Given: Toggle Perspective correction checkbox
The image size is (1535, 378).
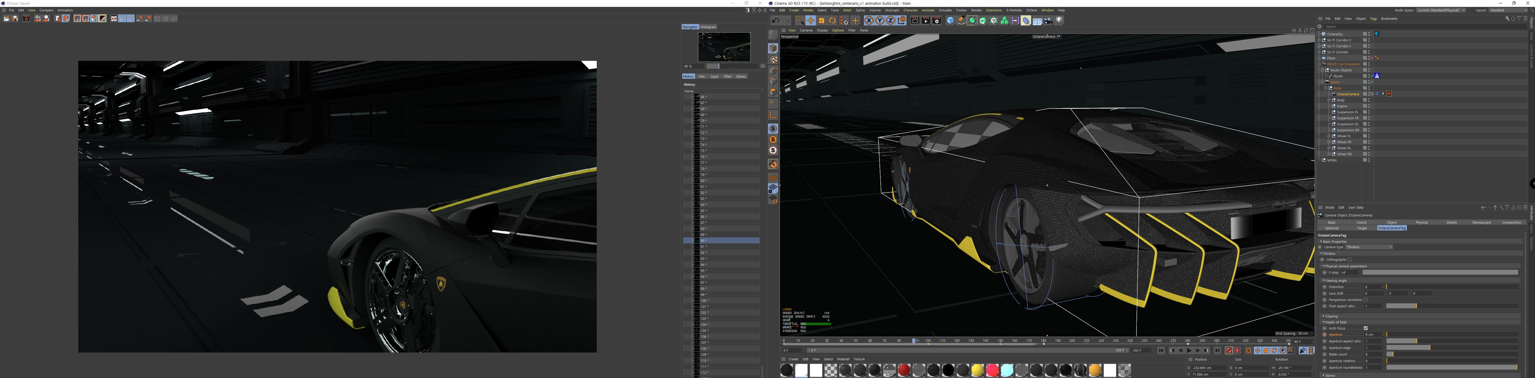Looking at the screenshot, I should tap(1366, 299).
